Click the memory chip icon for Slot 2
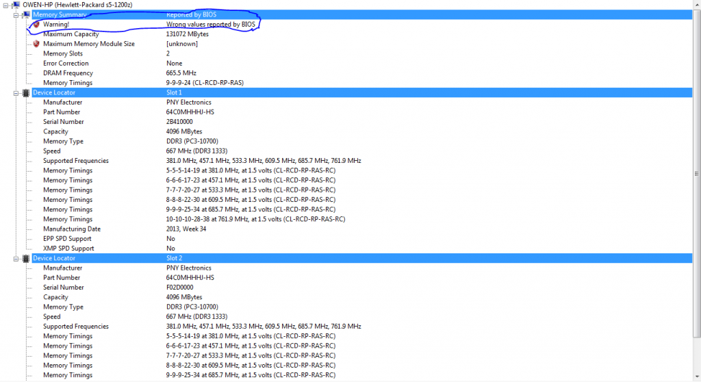This screenshot has height=382, width=701. (26, 258)
